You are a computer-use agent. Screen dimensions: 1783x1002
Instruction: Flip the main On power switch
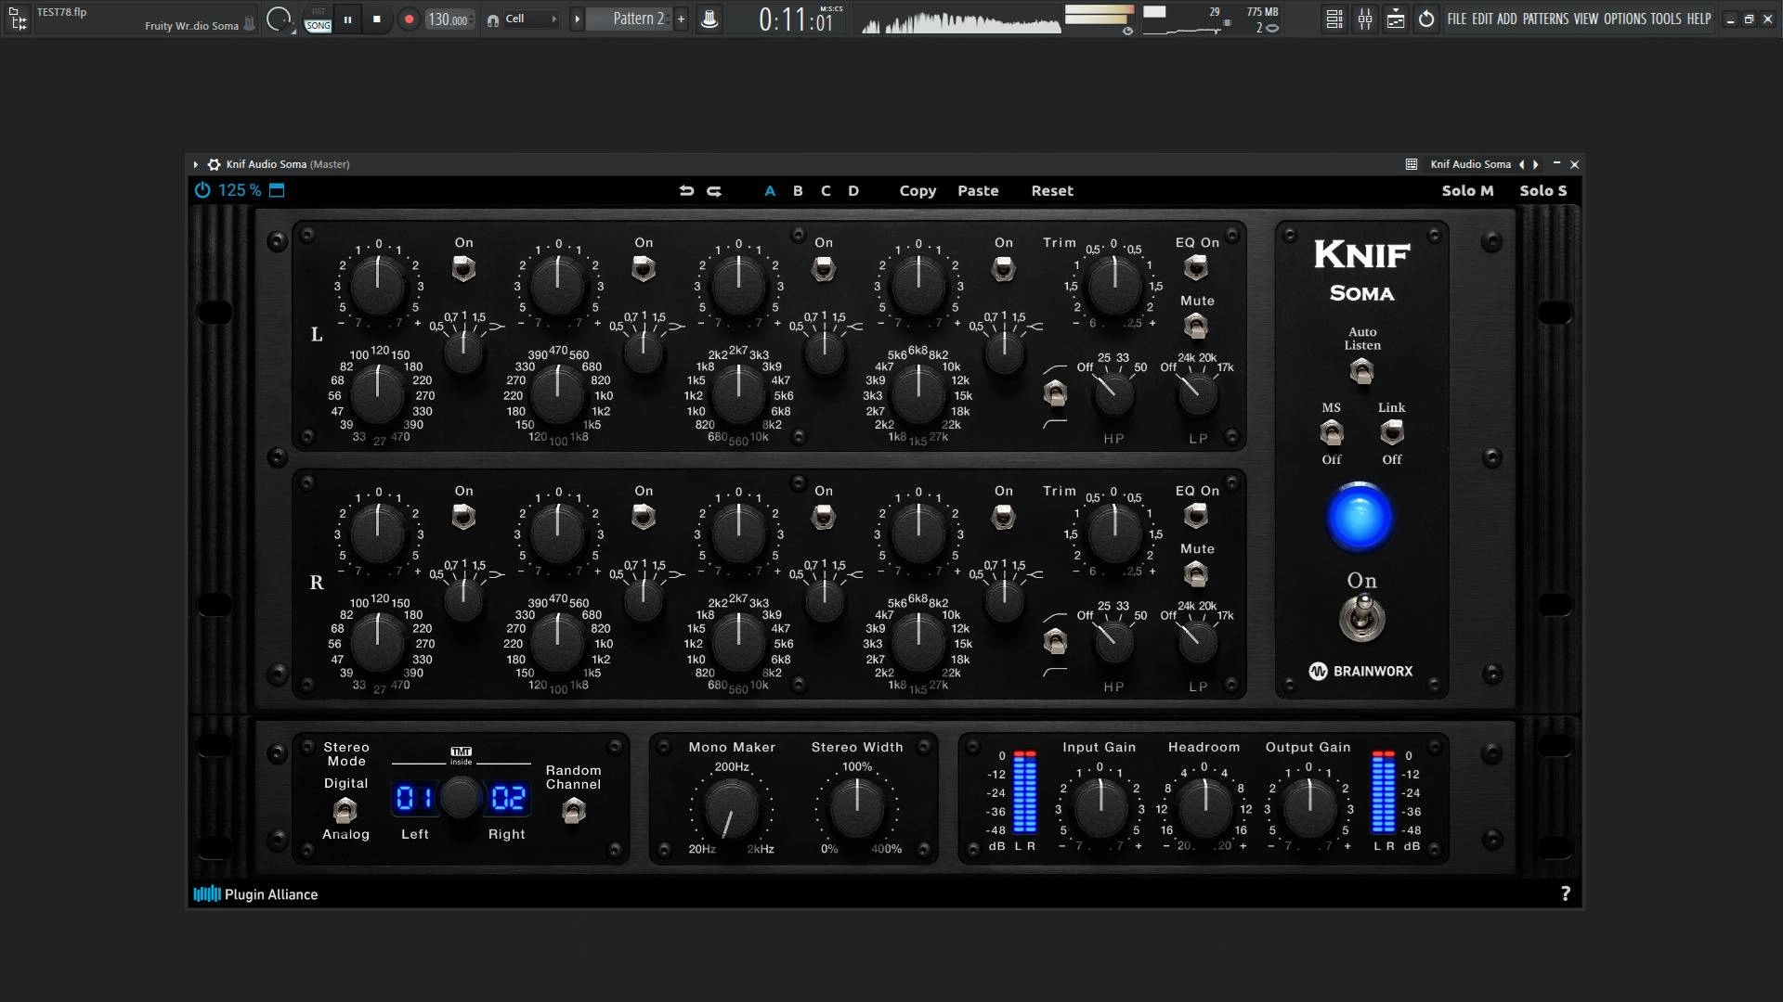pos(1361,618)
